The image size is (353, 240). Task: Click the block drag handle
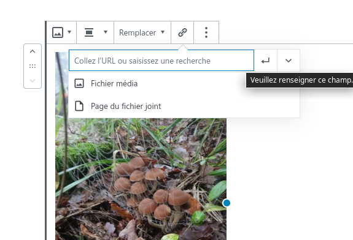point(33,66)
